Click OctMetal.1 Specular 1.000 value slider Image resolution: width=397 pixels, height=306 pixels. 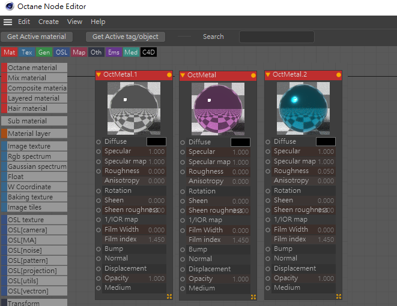click(x=134, y=152)
